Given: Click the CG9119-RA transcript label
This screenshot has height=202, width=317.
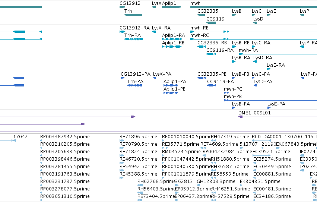Looking at the screenshot, I should tap(220, 50).
